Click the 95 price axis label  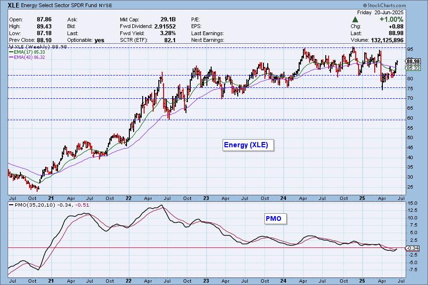pos(410,49)
